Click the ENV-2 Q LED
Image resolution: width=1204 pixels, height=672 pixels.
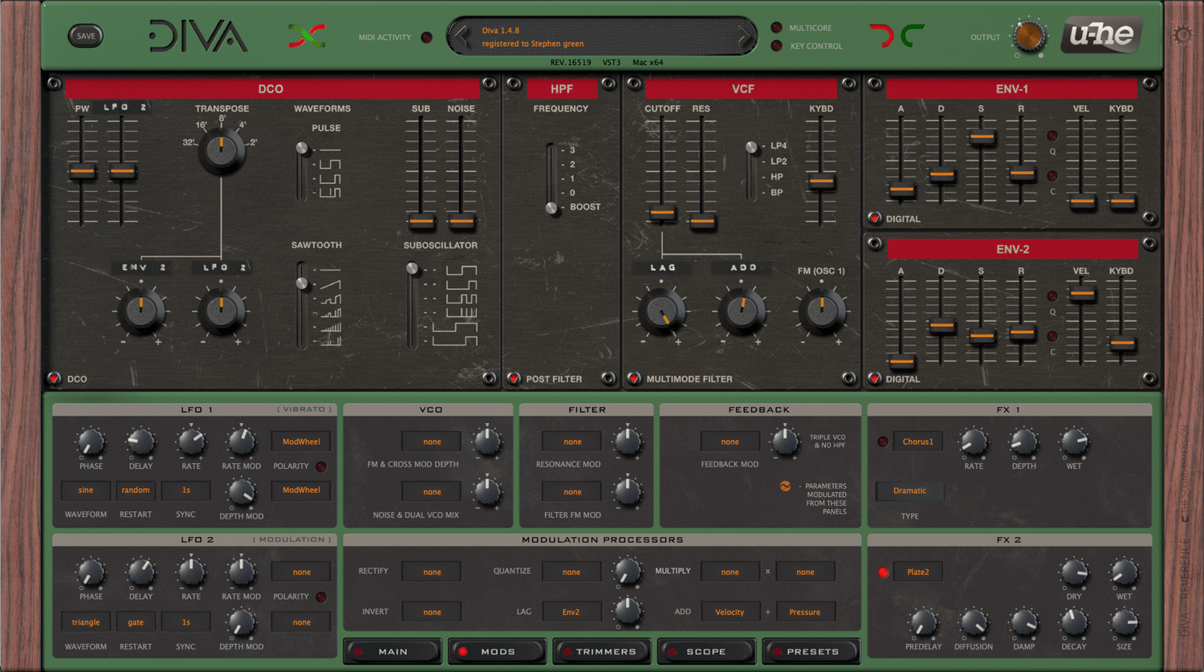1052,296
